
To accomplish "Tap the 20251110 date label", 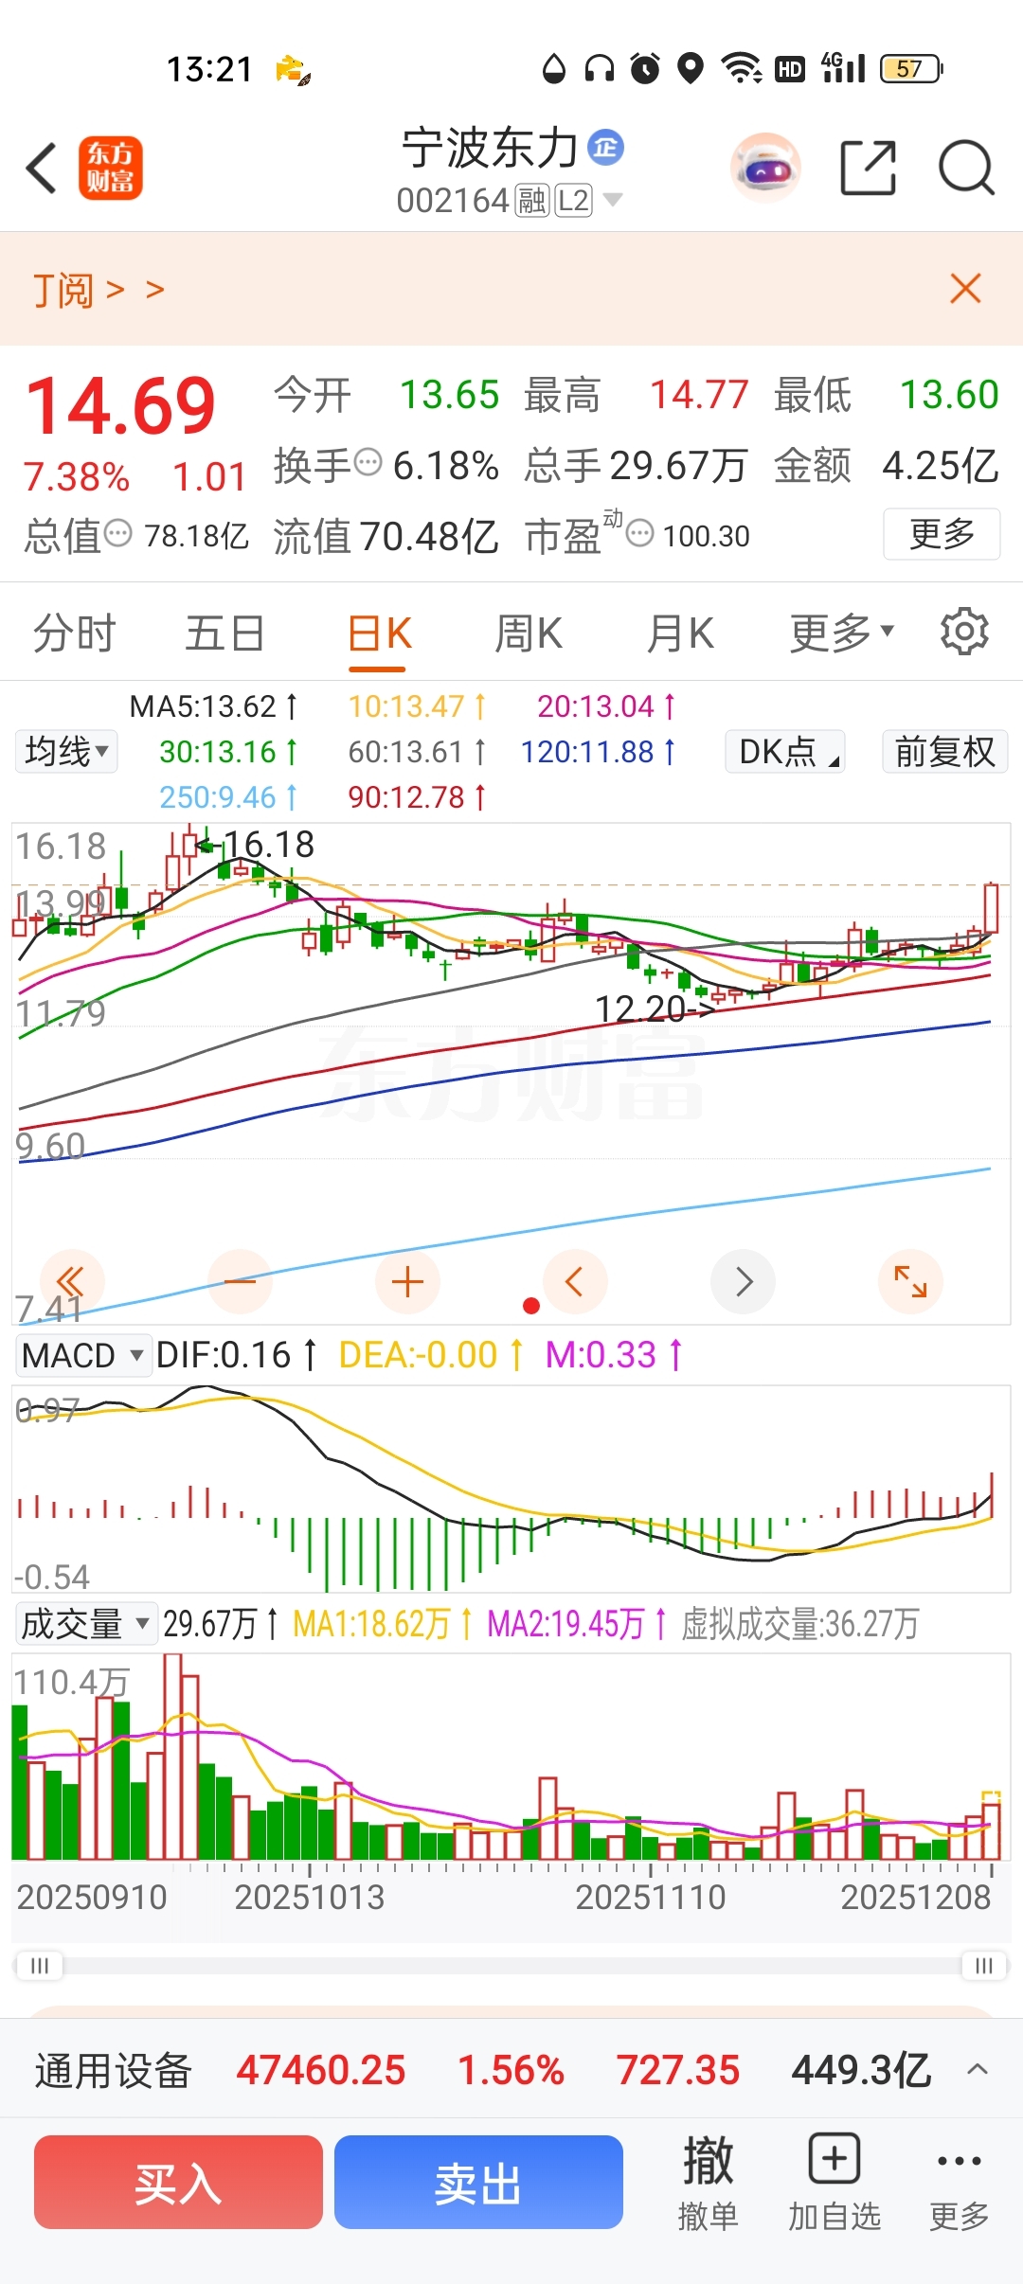I will (x=651, y=1897).
